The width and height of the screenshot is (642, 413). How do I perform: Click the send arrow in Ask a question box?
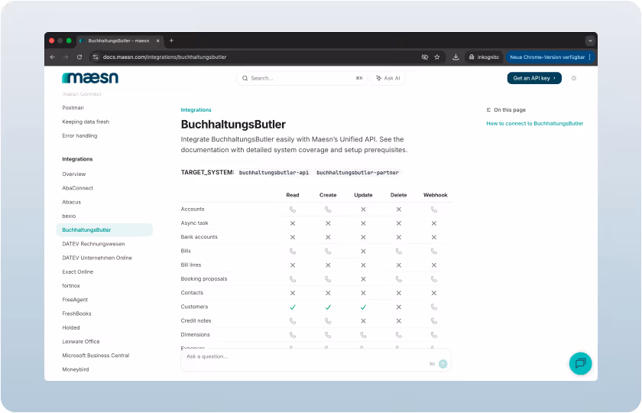tap(443, 364)
